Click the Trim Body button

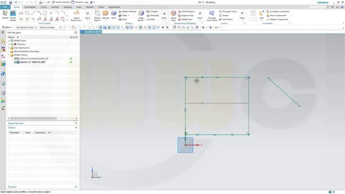(x=153, y=16)
